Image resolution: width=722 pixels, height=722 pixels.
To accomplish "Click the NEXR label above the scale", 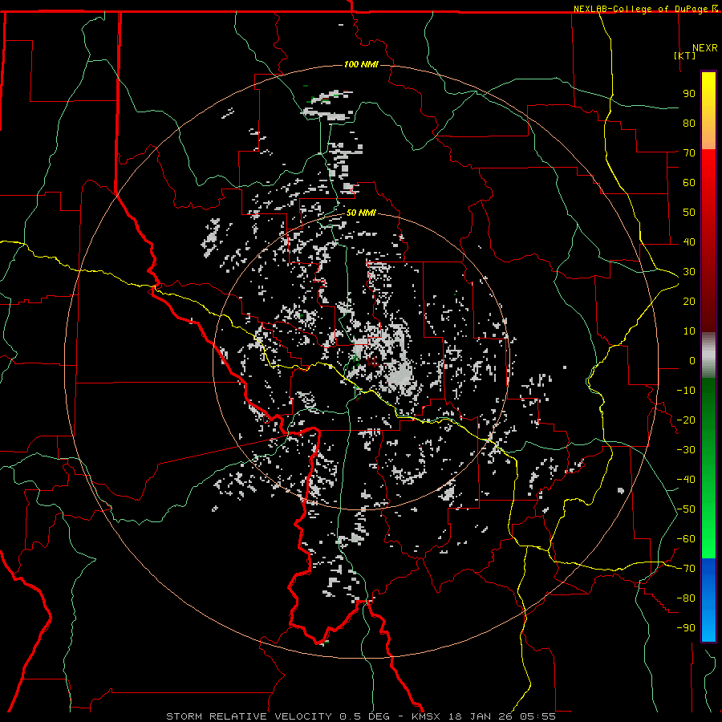I will click(704, 48).
